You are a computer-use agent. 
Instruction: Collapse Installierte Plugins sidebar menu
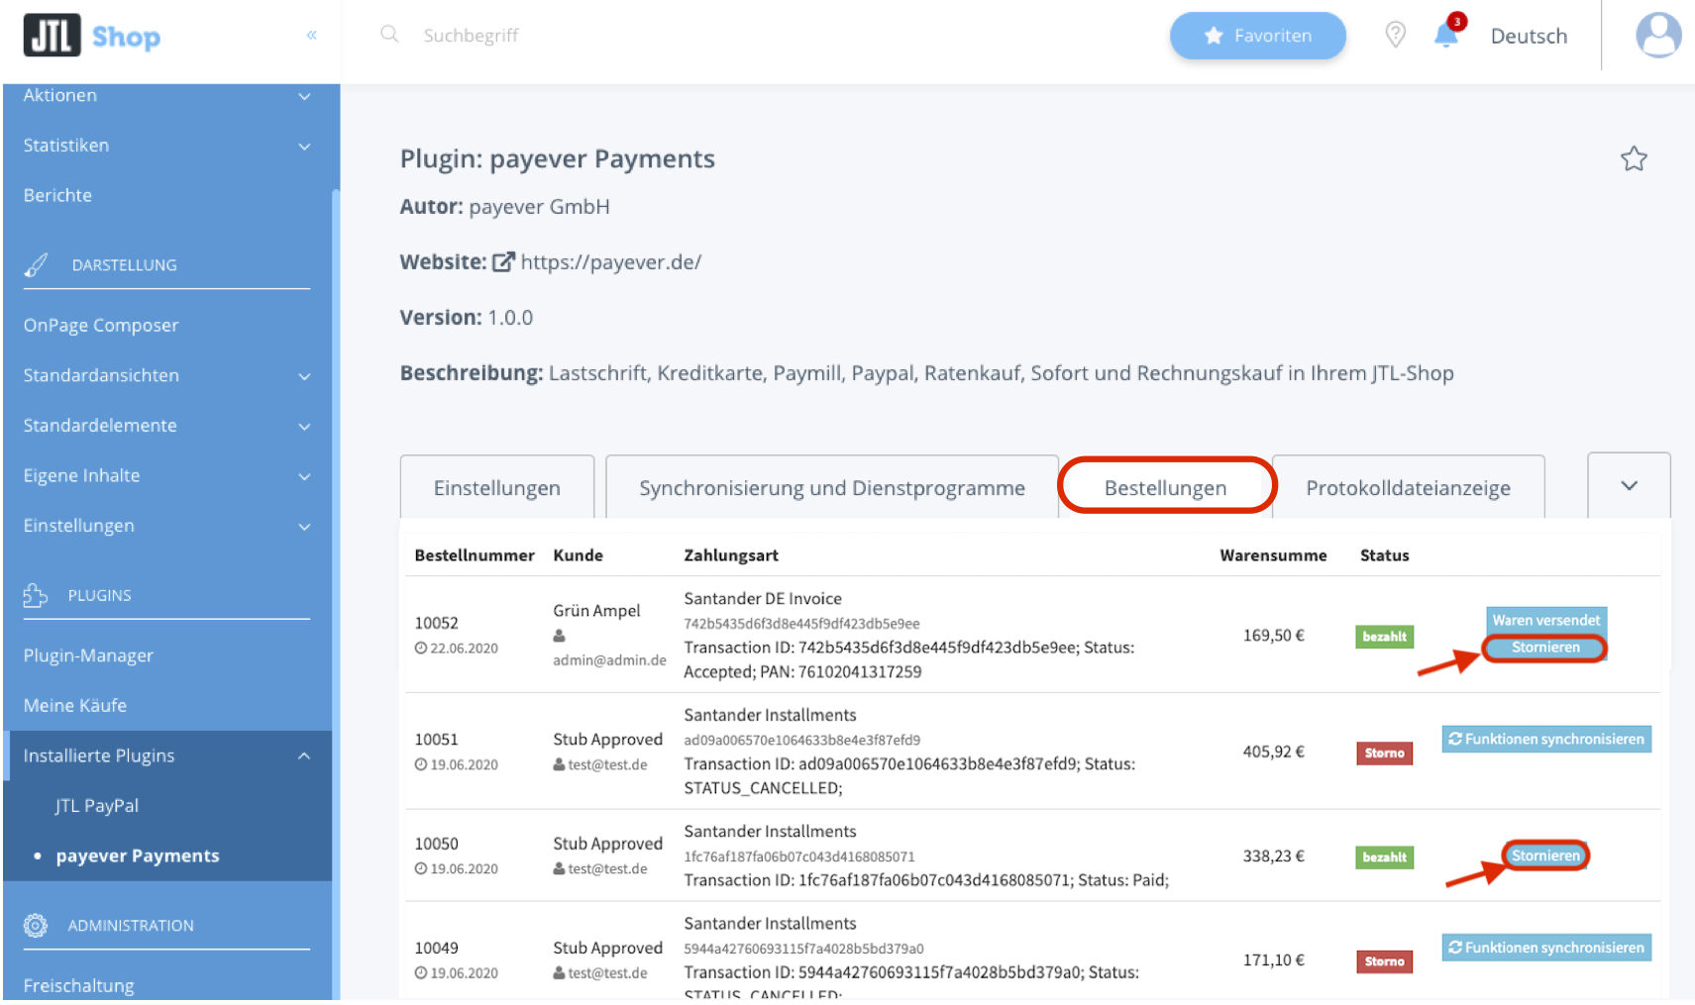166,755
